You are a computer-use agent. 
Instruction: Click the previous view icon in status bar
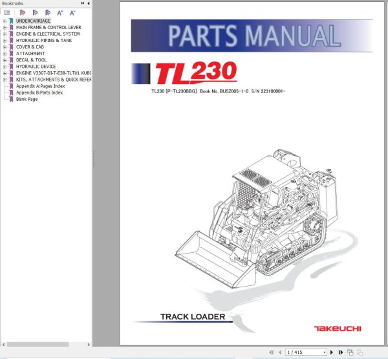point(350,352)
